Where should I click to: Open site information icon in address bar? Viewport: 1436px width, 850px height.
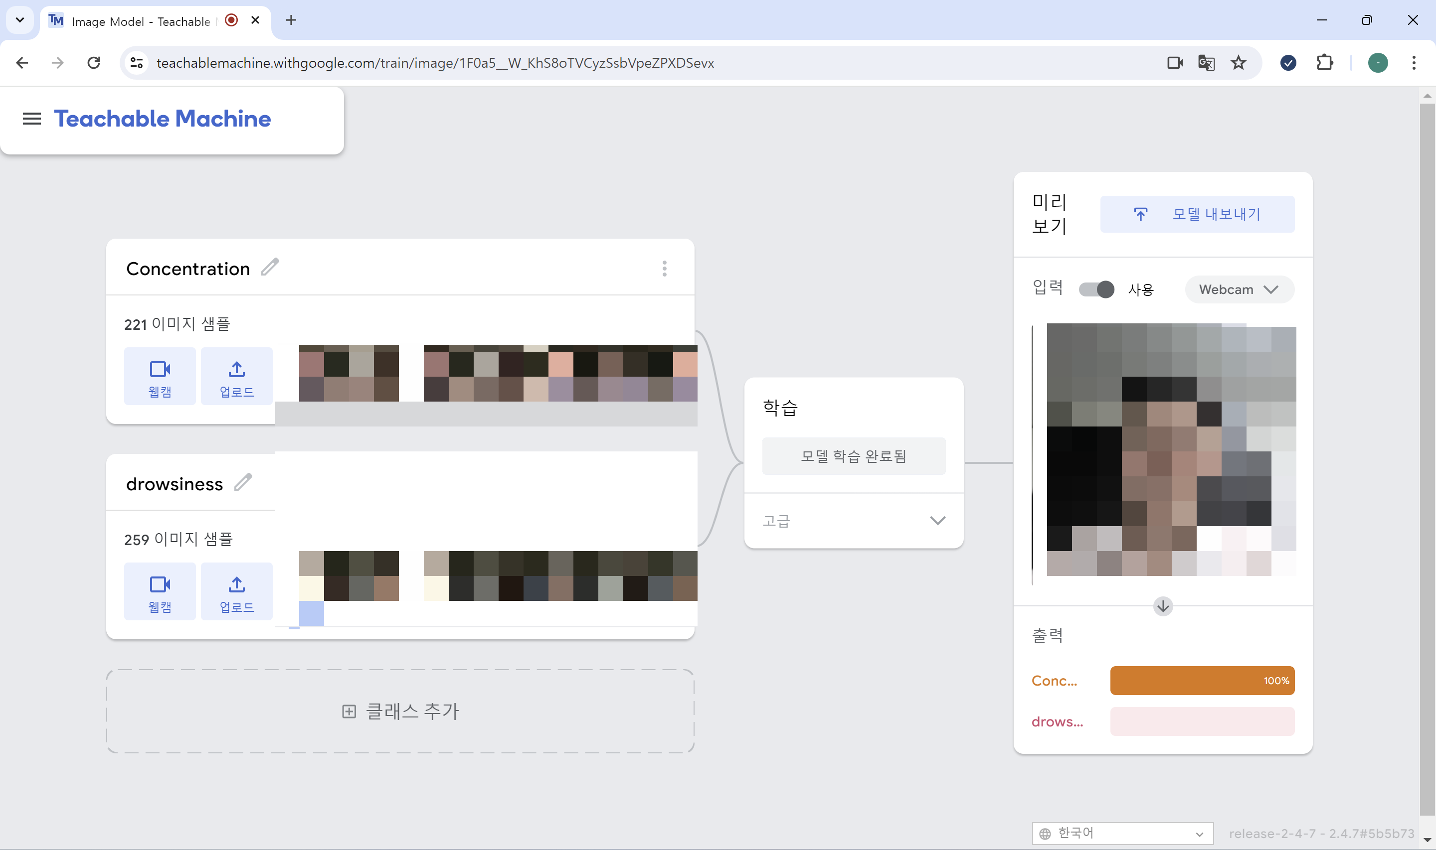coord(137,62)
